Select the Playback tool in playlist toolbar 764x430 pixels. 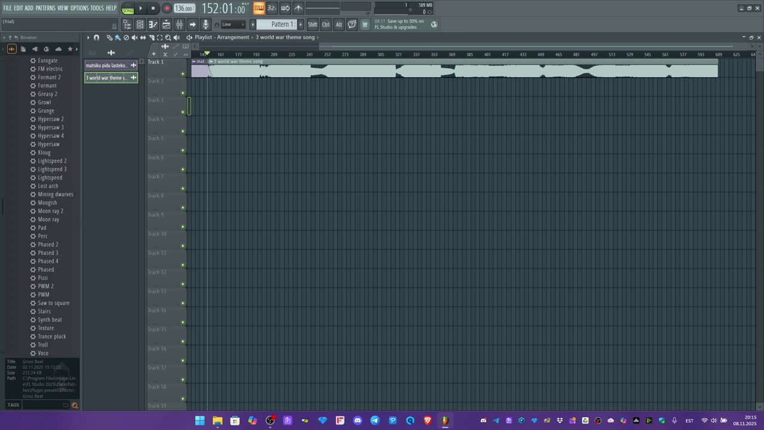176,38
